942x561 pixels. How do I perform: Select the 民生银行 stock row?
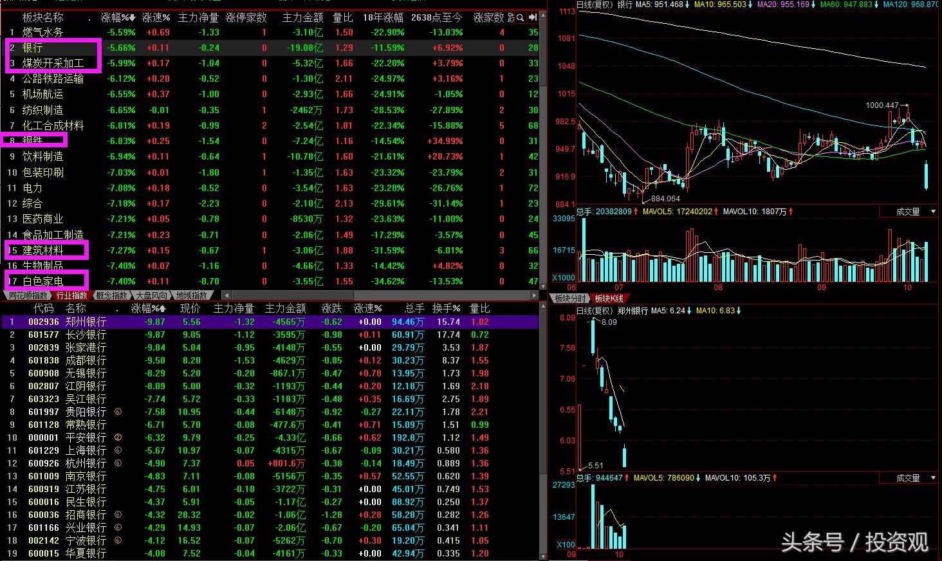pos(270,502)
